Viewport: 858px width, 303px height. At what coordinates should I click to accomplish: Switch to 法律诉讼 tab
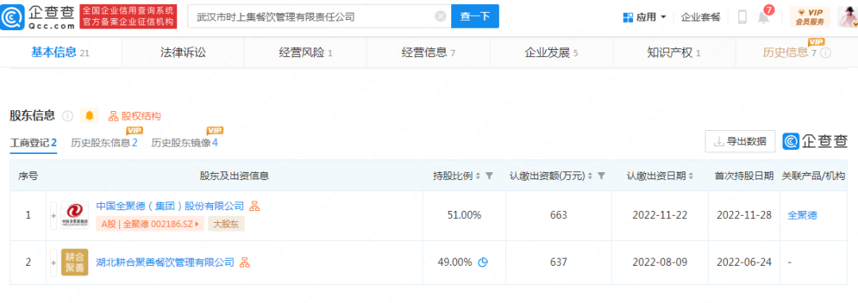coord(183,53)
